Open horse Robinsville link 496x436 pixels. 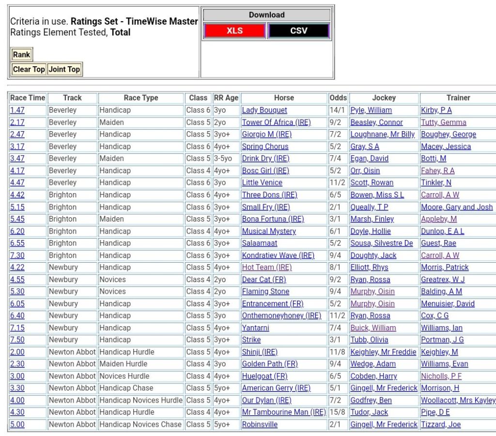click(x=260, y=424)
